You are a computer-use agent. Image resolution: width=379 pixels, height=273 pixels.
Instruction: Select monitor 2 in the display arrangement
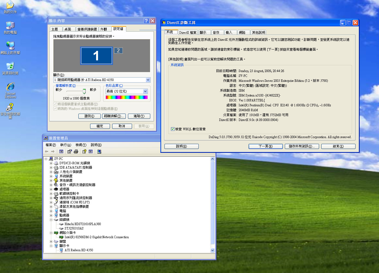(x=118, y=51)
